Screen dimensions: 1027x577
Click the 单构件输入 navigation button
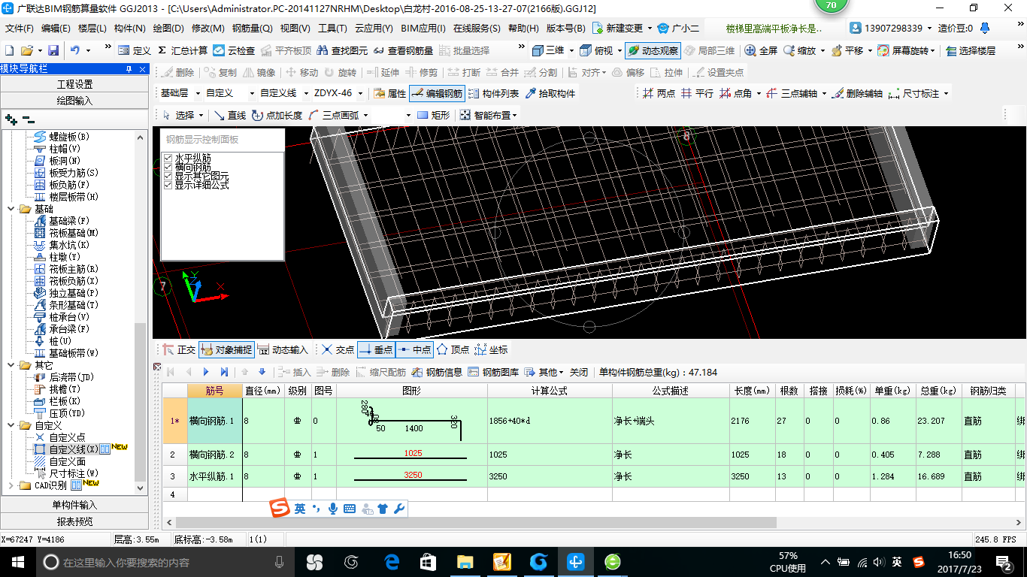[75, 505]
